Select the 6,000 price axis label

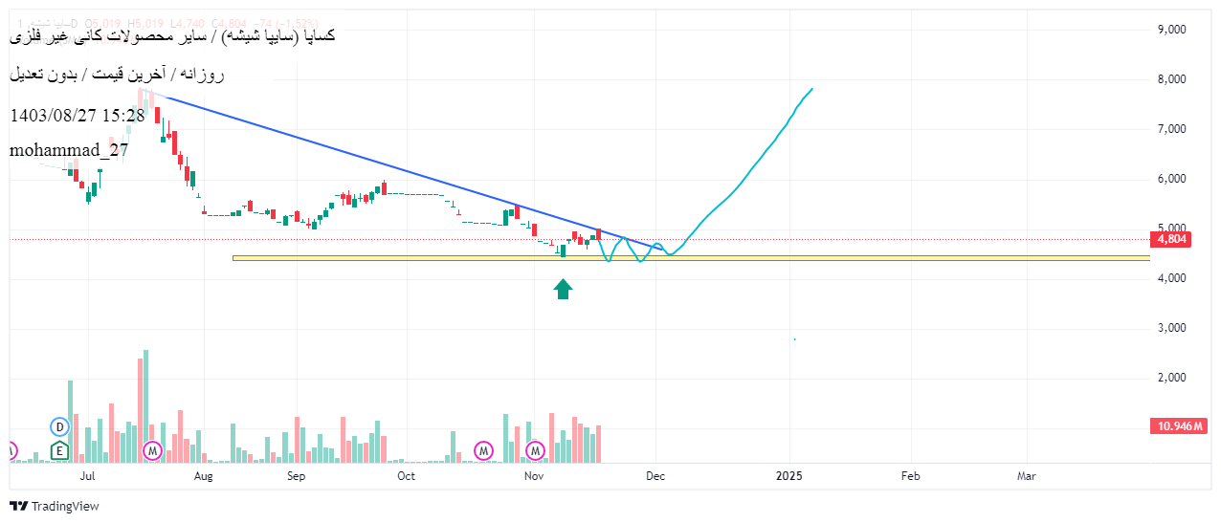[1171, 179]
